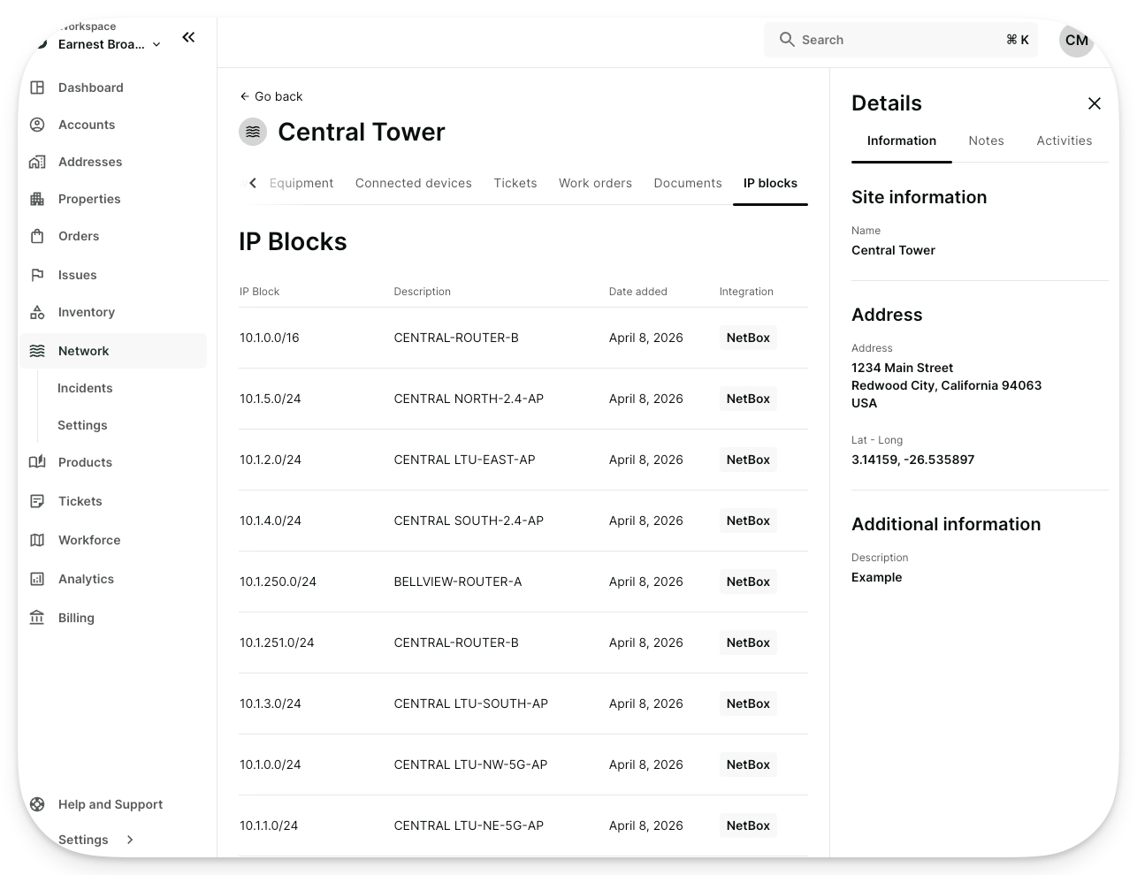The width and height of the screenshot is (1137, 875).
Task: Expand the bottom Settings chevron
Action: pyautogui.click(x=130, y=840)
